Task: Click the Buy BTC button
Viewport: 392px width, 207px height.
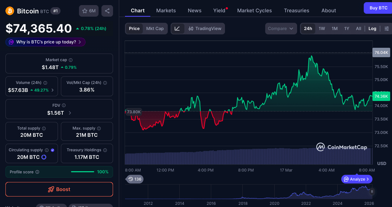Action: point(378,8)
